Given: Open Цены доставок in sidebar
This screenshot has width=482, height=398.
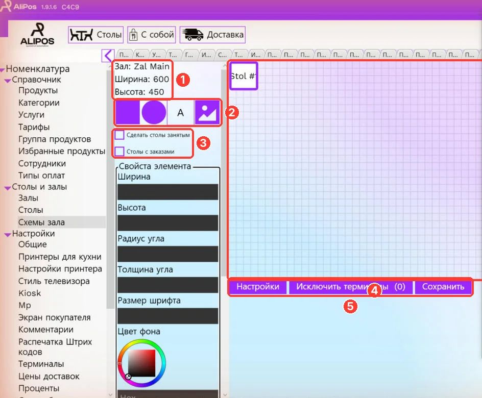Looking at the screenshot, I should coord(49,377).
